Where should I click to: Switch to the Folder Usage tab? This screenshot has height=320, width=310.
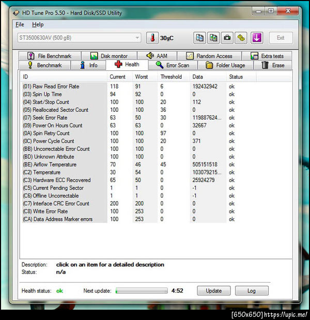tap(225, 65)
